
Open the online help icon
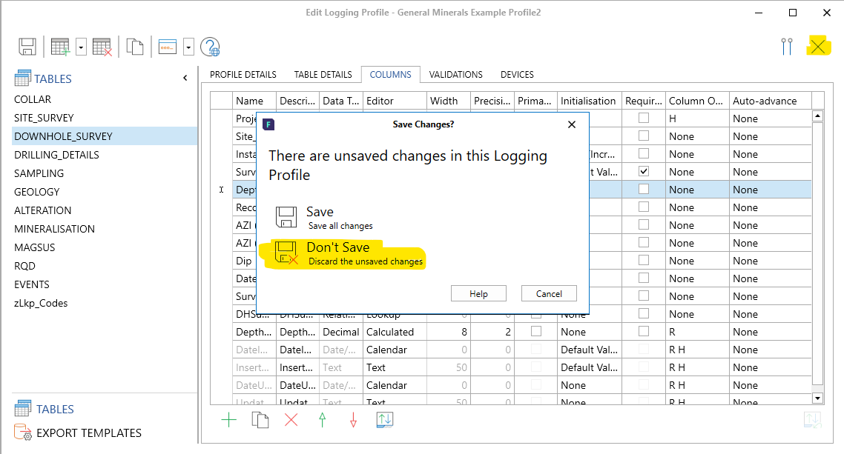[x=210, y=47]
